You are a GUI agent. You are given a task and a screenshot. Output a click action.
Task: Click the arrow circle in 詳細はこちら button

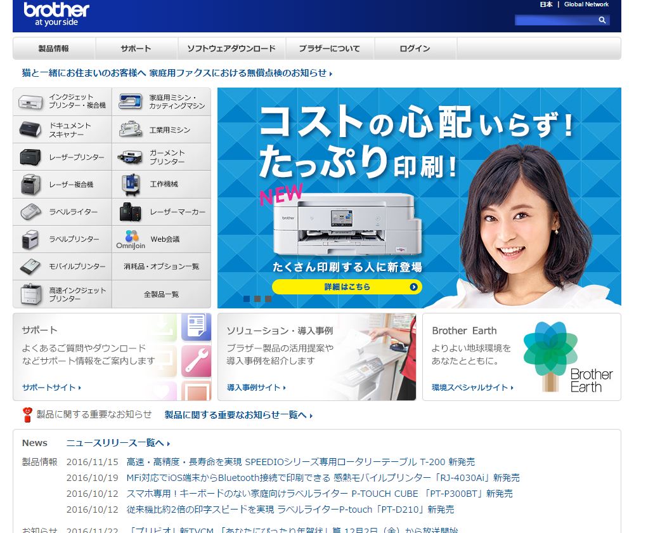click(x=414, y=287)
